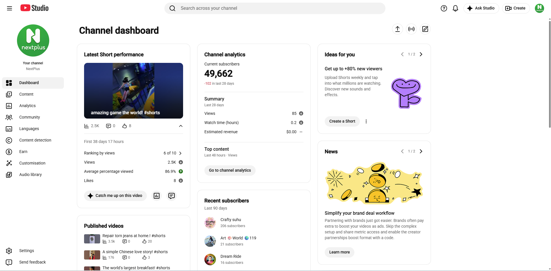This screenshot has width=551, height=271.
Task: Open the latest Short video thumbnail
Action: [134, 91]
